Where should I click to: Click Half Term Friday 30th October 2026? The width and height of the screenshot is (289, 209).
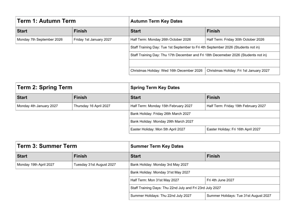(x=242, y=40)
